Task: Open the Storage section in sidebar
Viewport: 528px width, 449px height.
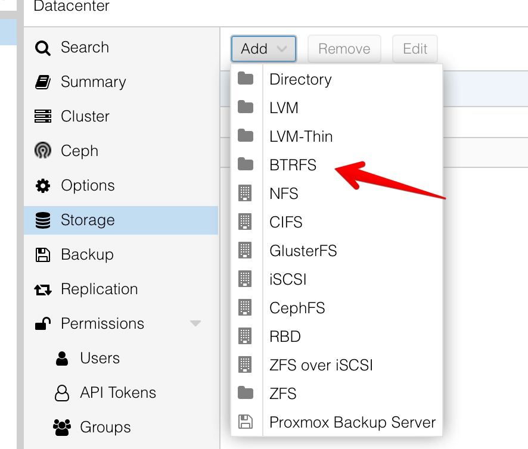Action: (x=121, y=220)
